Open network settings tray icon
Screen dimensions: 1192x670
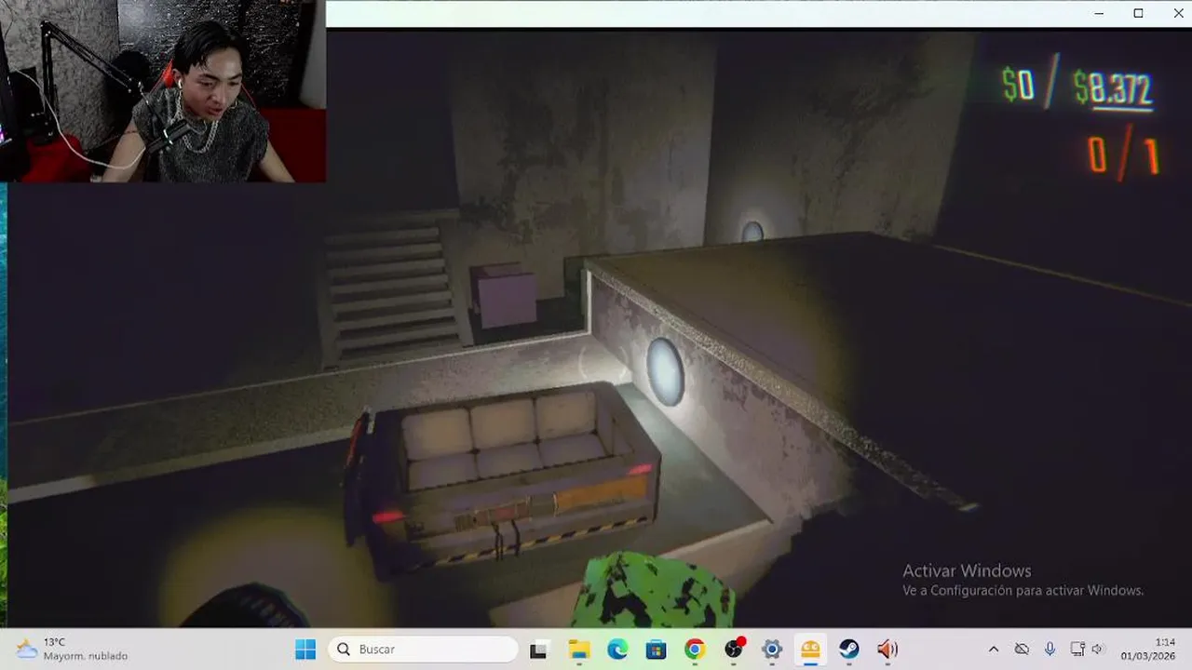[1077, 650]
